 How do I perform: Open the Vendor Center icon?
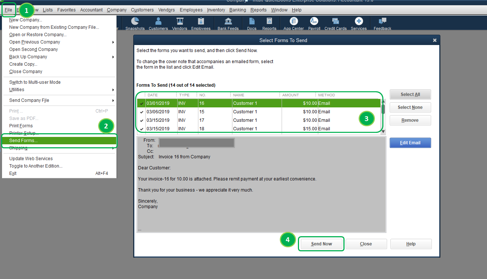[179, 23]
